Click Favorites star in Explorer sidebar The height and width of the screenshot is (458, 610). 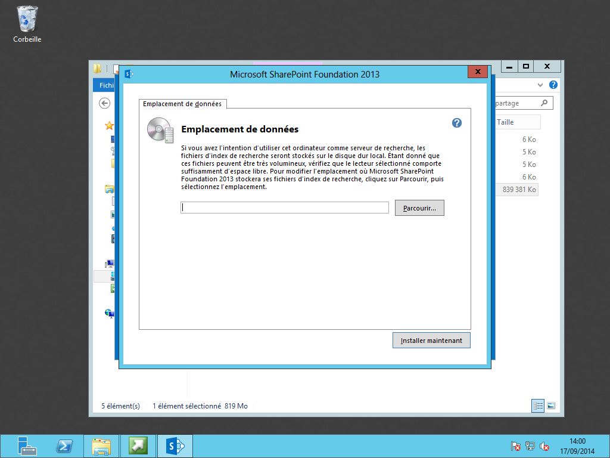pyautogui.click(x=110, y=125)
